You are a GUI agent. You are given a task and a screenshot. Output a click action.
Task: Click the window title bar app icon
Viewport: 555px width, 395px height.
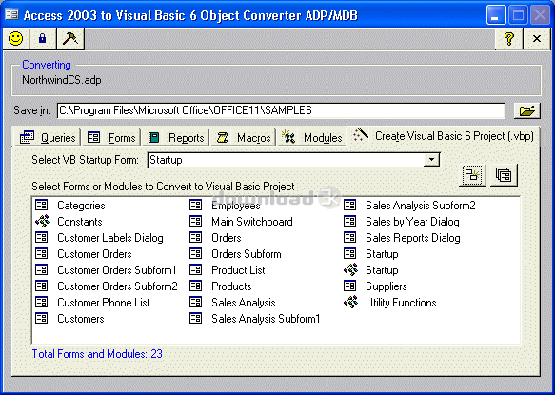click(x=11, y=14)
